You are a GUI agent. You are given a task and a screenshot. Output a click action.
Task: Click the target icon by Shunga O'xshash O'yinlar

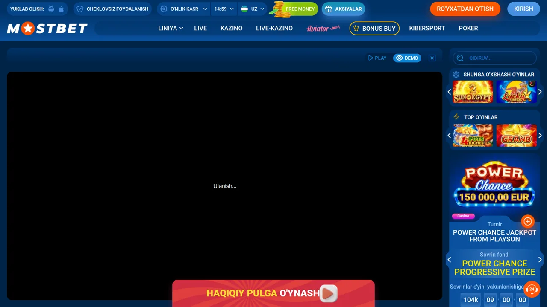tap(456, 74)
